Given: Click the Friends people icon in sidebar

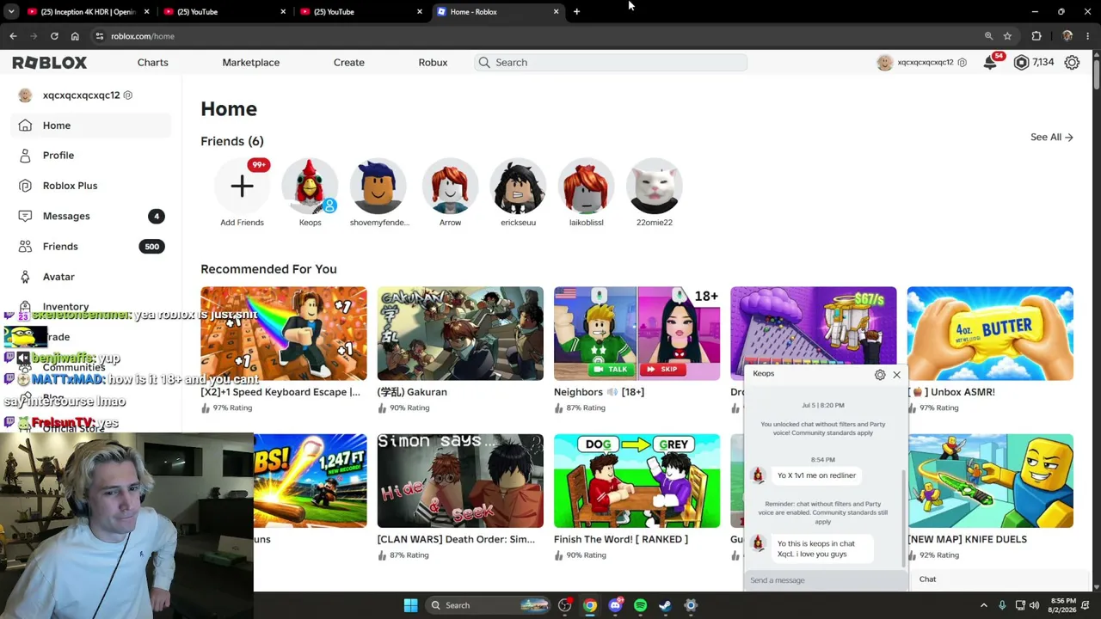Looking at the screenshot, I should coord(25,247).
